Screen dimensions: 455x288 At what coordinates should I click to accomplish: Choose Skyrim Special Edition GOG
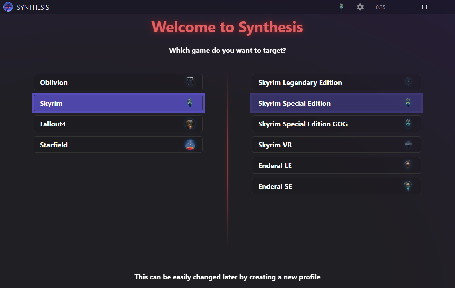pos(336,124)
